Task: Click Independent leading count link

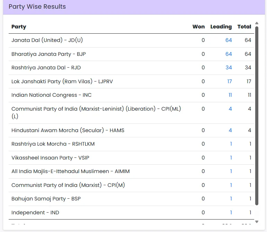Action: (x=231, y=213)
